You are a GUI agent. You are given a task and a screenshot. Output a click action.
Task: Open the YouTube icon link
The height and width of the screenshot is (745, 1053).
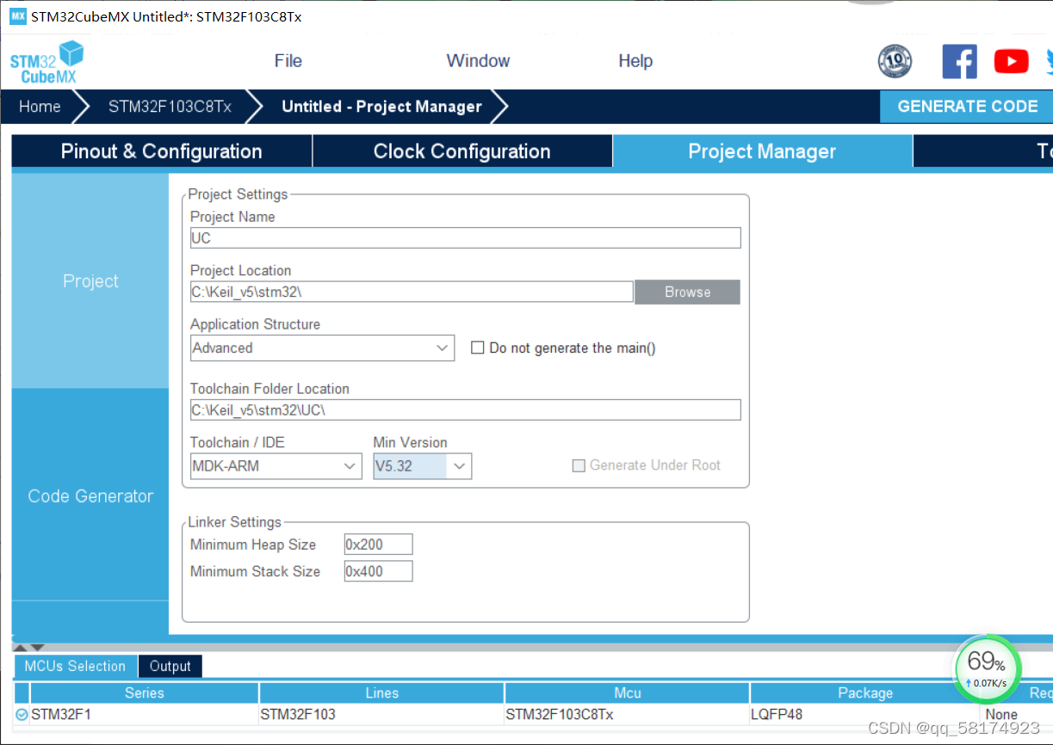pos(1011,61)
